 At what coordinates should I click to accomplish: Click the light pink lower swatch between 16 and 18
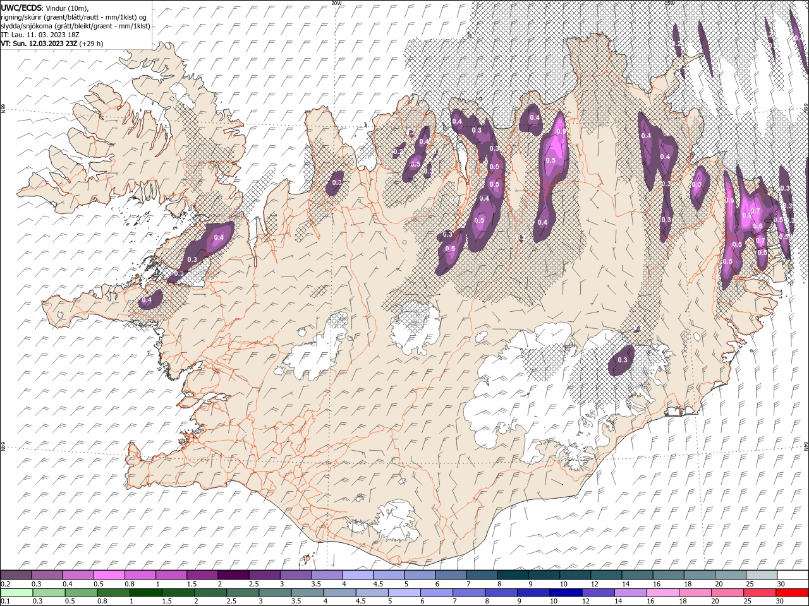[663, 593]
